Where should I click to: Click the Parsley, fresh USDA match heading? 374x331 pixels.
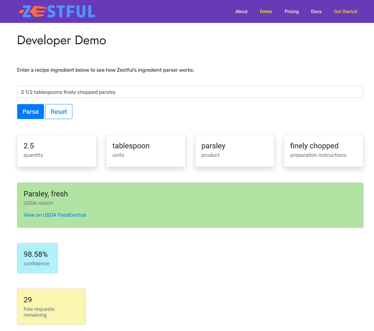point(46,194)
